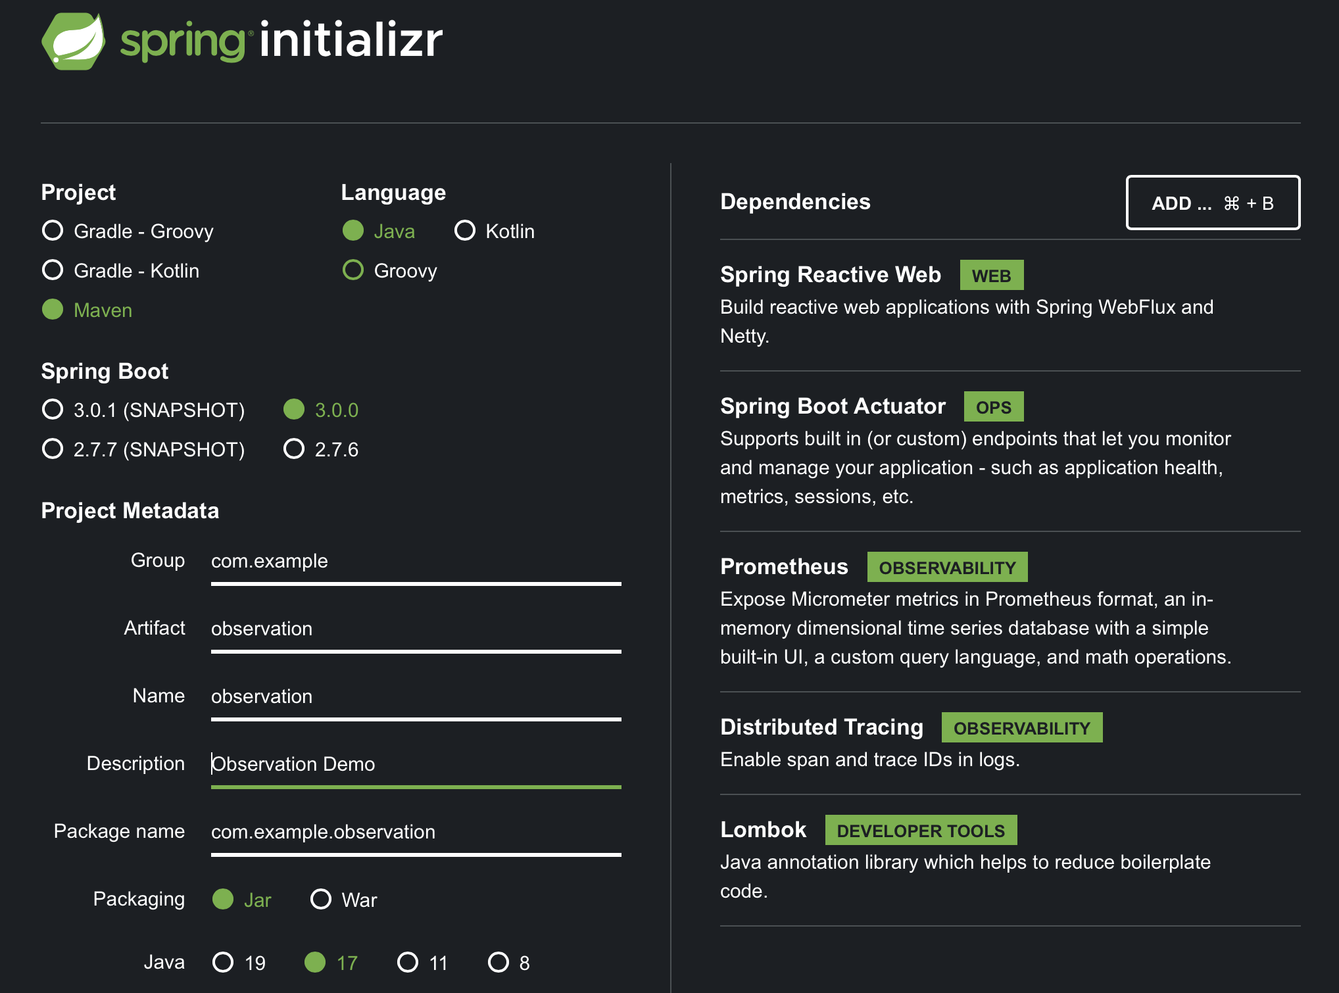Click into the Group text field

[x=416, y=561]
